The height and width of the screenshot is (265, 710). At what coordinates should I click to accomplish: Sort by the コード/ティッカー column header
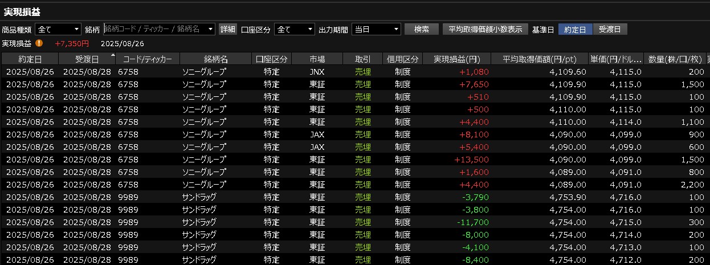click(x=148, y=59)
